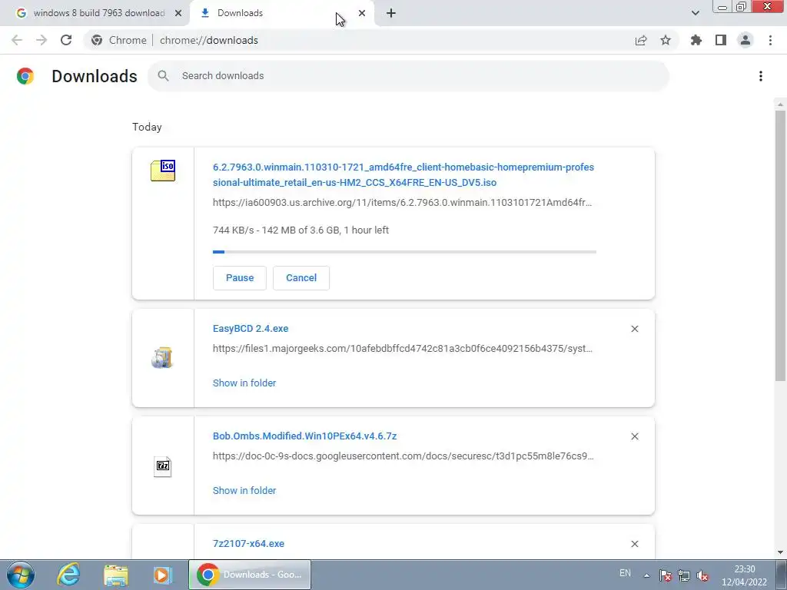Image resolution: width=787 pixels, height=590 pixels.
Task: Remove EasyBCD 2.4.exe from the list
Action: tap(634, 329)
